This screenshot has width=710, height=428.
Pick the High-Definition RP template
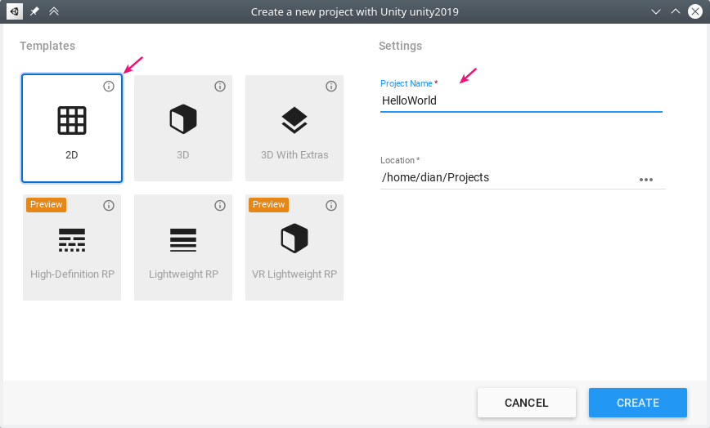point(72,247)
